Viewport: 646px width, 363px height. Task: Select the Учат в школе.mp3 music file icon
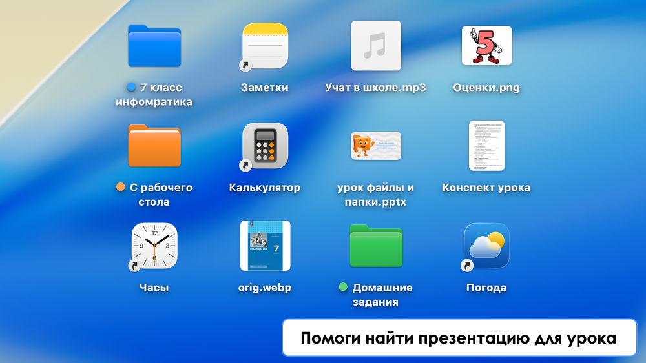point(376,46)
